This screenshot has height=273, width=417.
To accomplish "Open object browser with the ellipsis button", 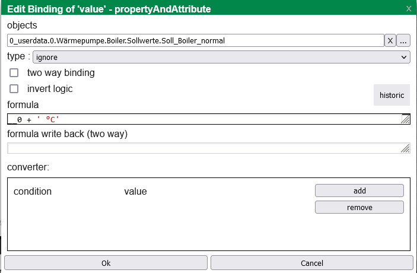I will (x=403, y=41).
